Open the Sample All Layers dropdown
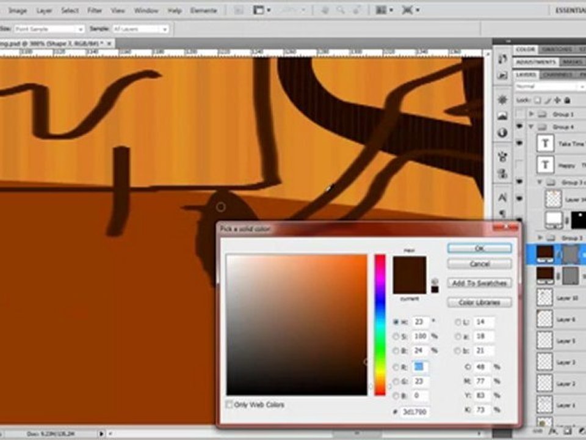 tap(140, 29)
